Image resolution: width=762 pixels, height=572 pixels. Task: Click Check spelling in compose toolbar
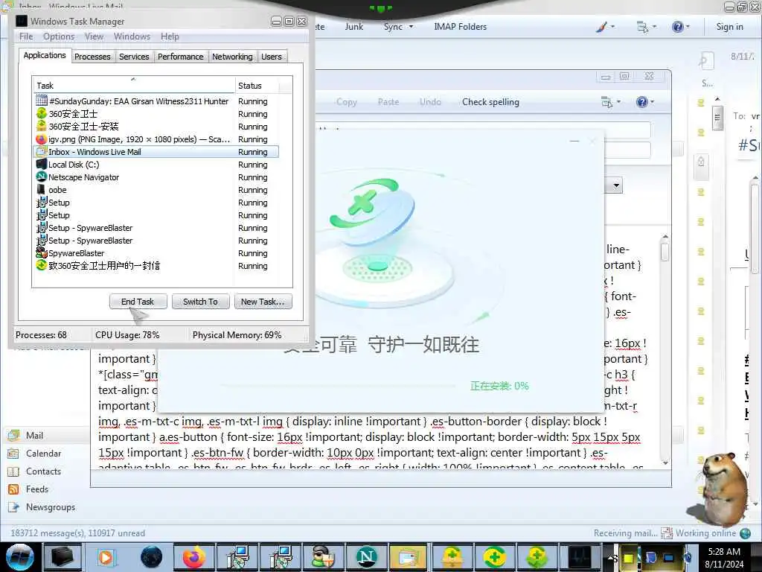tap(490, 102)
